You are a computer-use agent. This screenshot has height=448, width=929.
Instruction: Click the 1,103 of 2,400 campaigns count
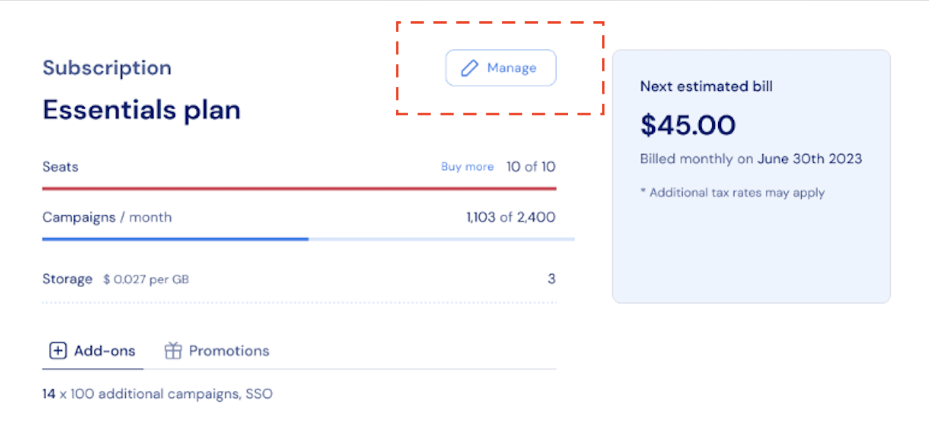tap(511, 218)
